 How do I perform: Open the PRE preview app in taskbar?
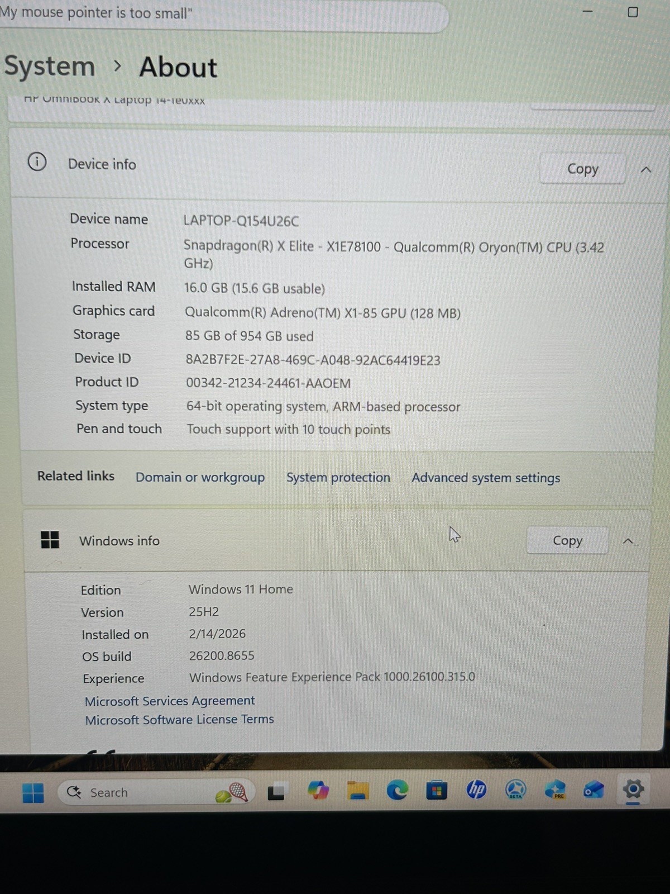tap(555, 790)
